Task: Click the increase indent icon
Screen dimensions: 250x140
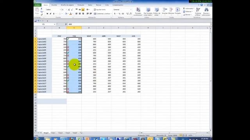Action: 91,14
